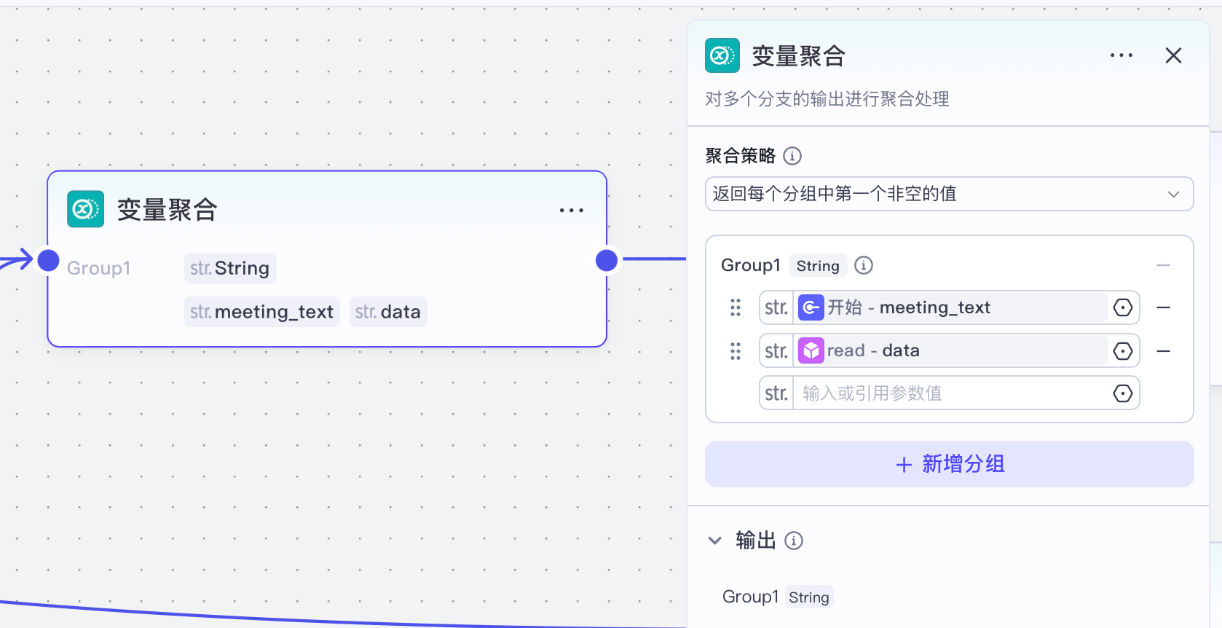Click the str. type prefix of read - data row
1222x628 pixels.
point(776,351)
